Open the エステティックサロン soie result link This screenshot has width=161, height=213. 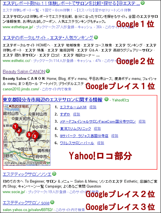pos(26,203)
